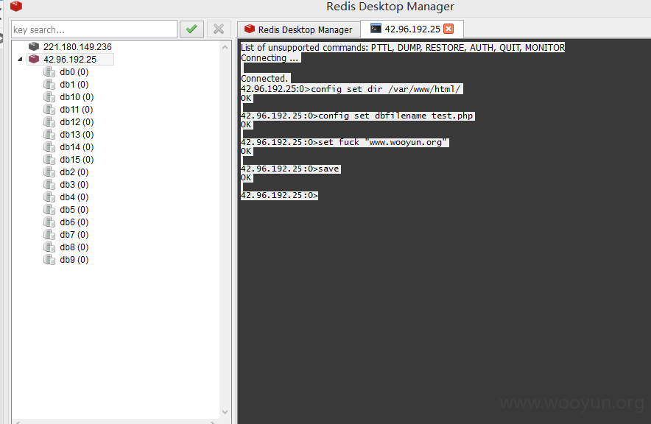Select the db8 (0) label
The image size is (651, 424).
(x=74, y=247)
